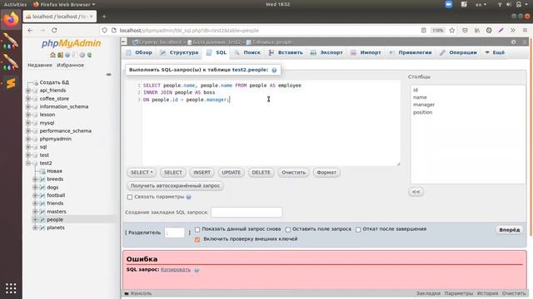533x299 pixels.
Task: Click Создать БД in navigation tree
Action: click(x=54, y=82)
